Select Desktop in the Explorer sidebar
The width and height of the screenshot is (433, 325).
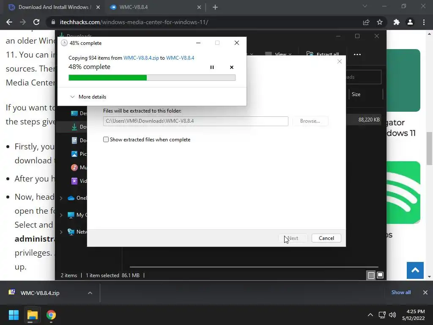tap(79, 113)
